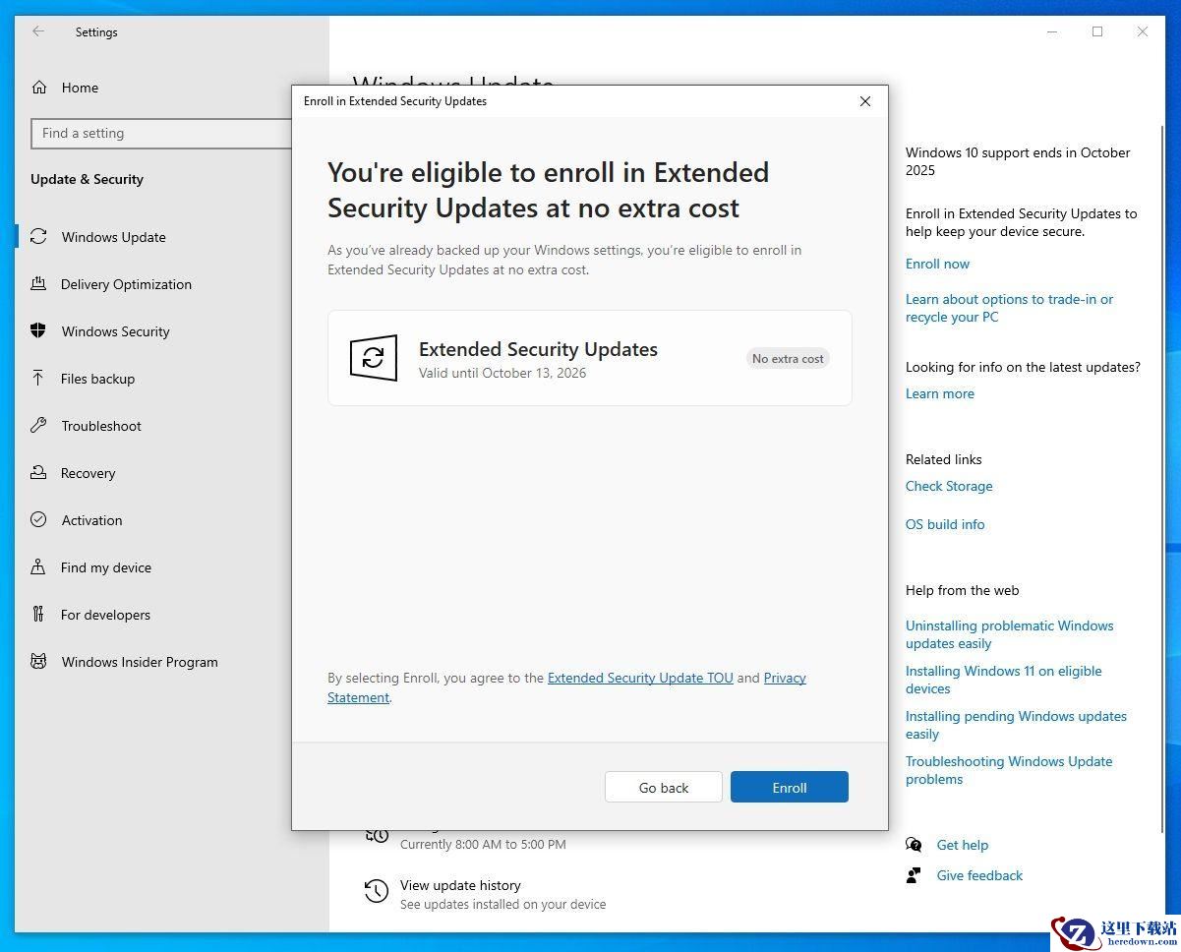Viewport: 1181px width, 952px height.
Task: Open the Recovery page
Action: (88, 473)
